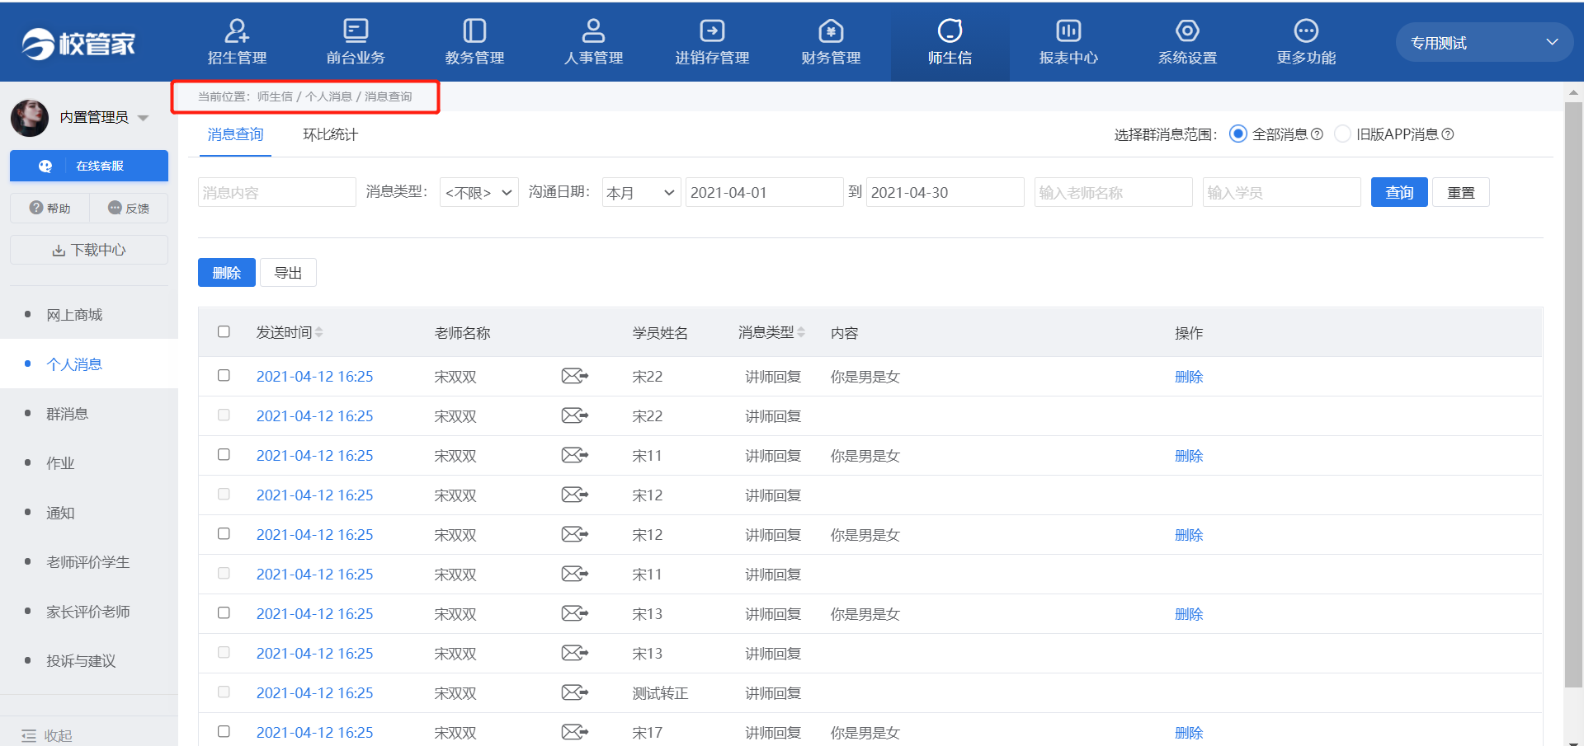This screenshot has width=1584, height=746.
Task: Expand the 内置管理员 user menu arrow
Action: (144, 118)
